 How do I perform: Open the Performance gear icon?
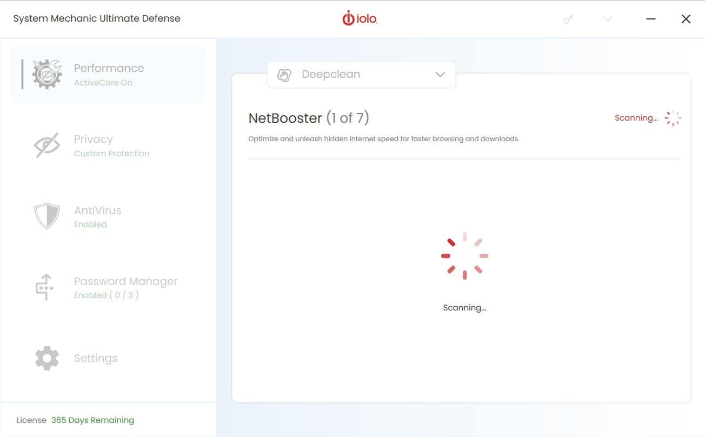[47, 74]
